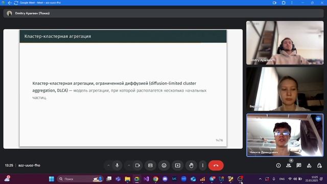Mute the microphone in Meet toolbar

tap(117, 166)
